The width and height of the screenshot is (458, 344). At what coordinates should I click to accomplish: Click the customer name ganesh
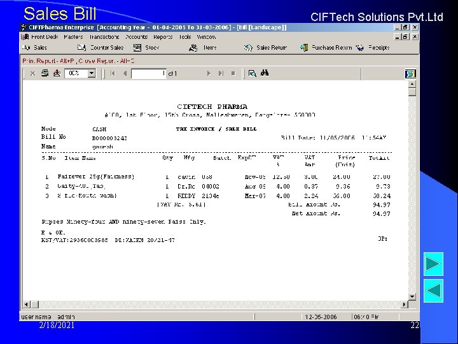tap(102, 147)
